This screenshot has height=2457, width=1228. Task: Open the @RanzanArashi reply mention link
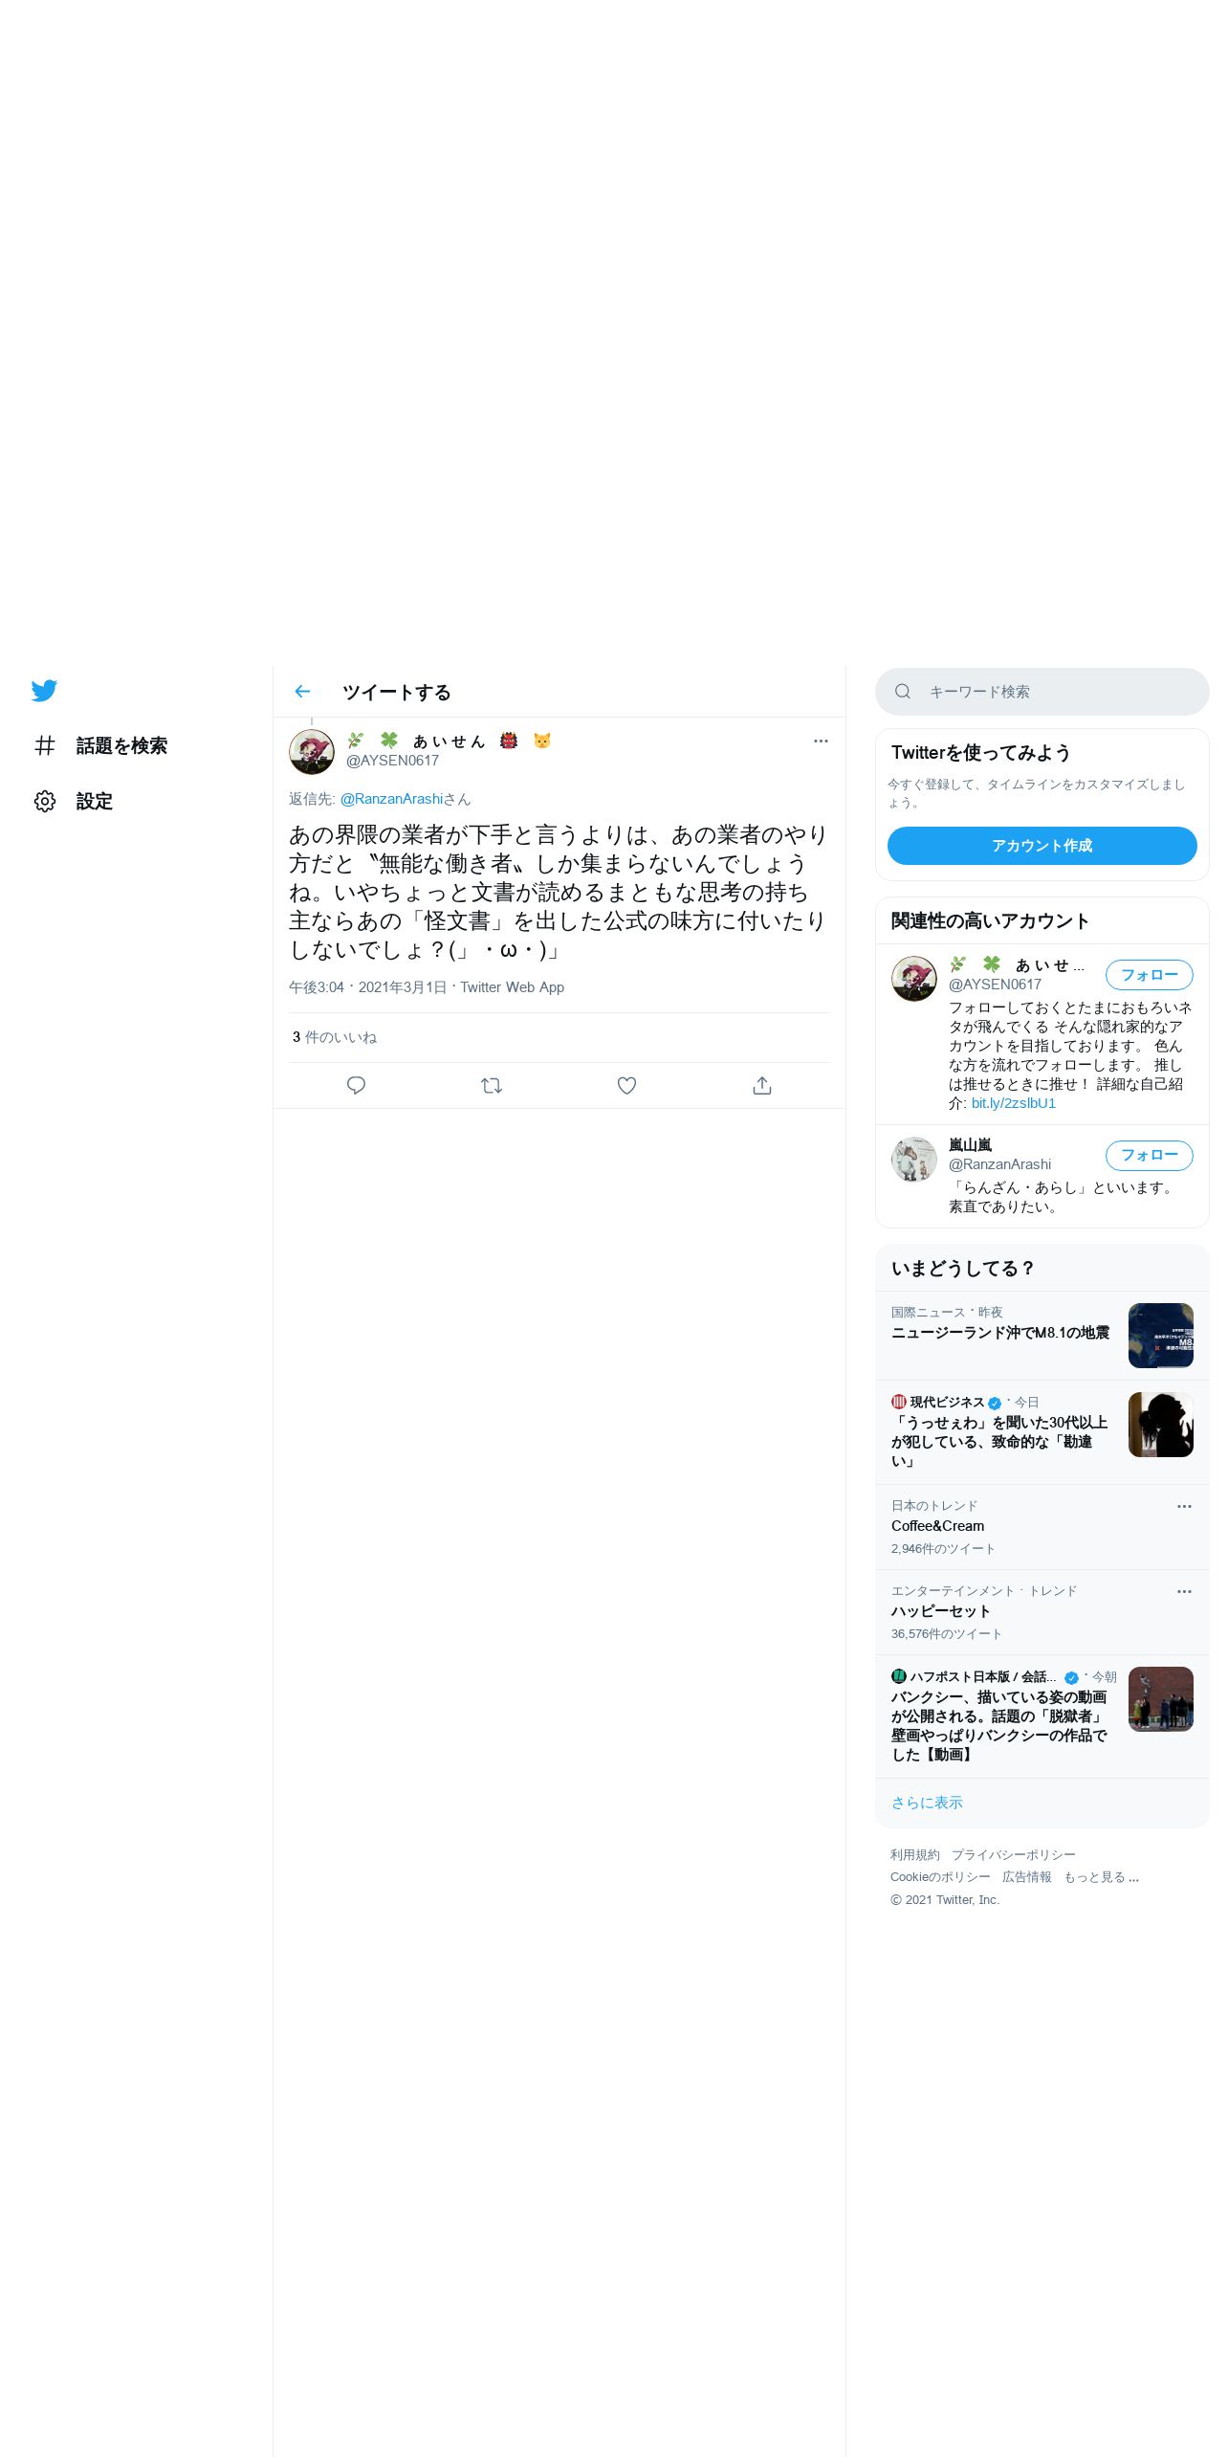[392, 799]
